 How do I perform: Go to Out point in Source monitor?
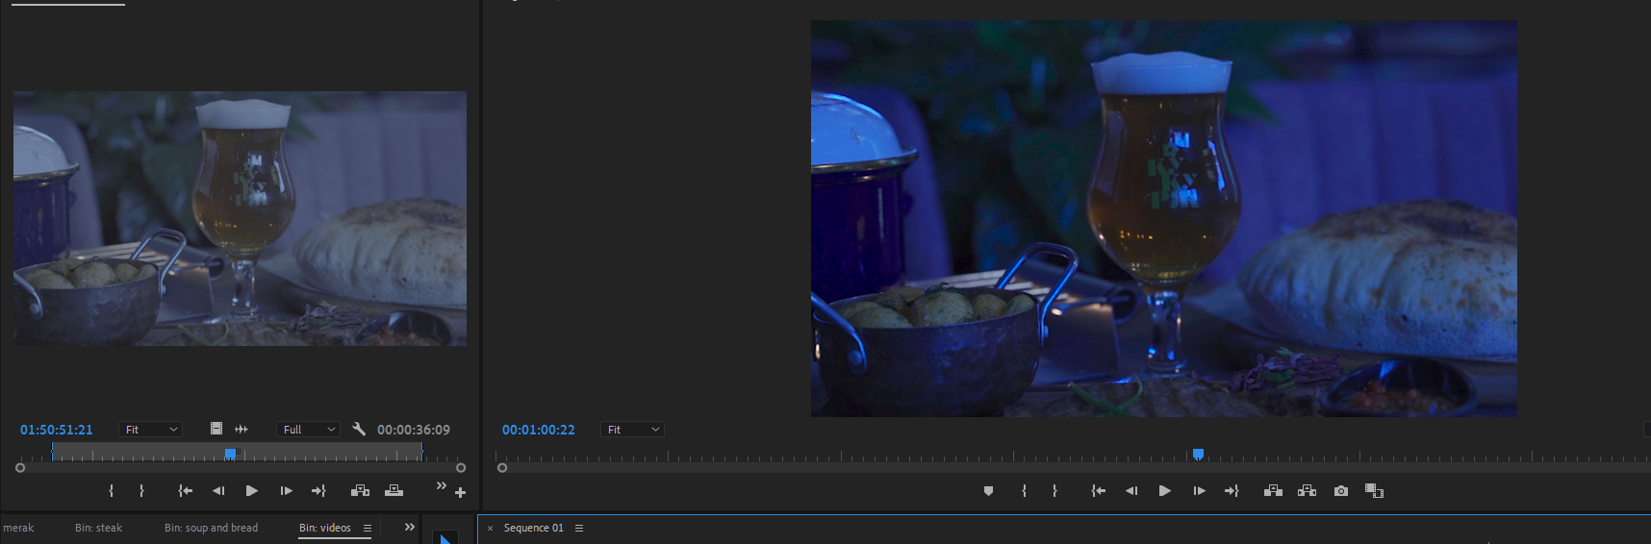pos(318,491)
